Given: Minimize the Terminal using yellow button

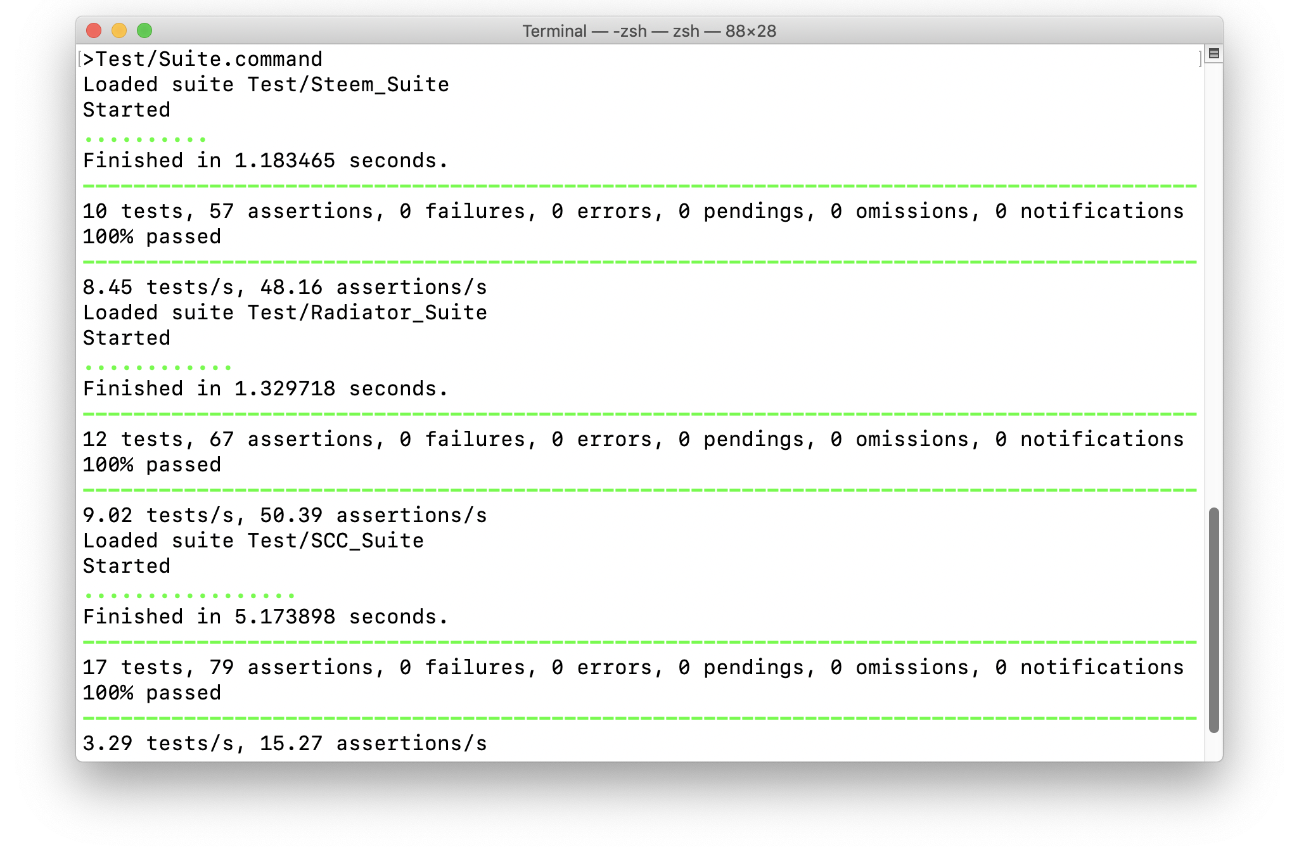Looking at the screenshot, I should pos(119,30).
